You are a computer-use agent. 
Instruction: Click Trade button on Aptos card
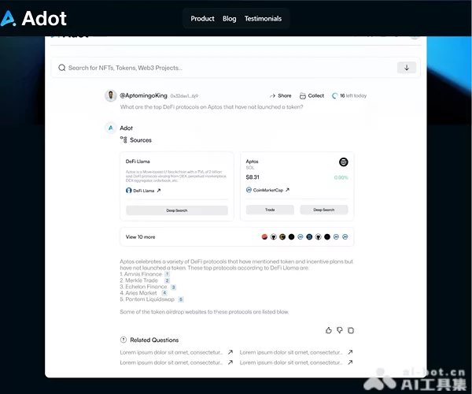point(270,210)
